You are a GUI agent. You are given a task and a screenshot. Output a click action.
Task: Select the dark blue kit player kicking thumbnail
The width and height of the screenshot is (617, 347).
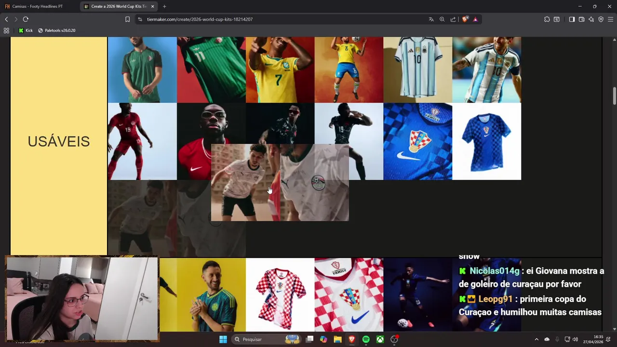[418, 295]
